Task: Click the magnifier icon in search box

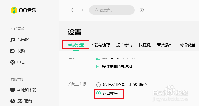Action: [97, 10]
